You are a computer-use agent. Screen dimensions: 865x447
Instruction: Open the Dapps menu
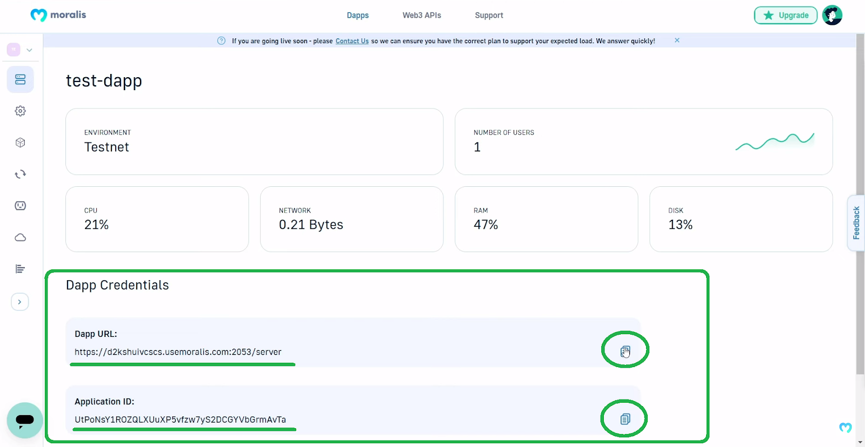[x=358, y=15]
